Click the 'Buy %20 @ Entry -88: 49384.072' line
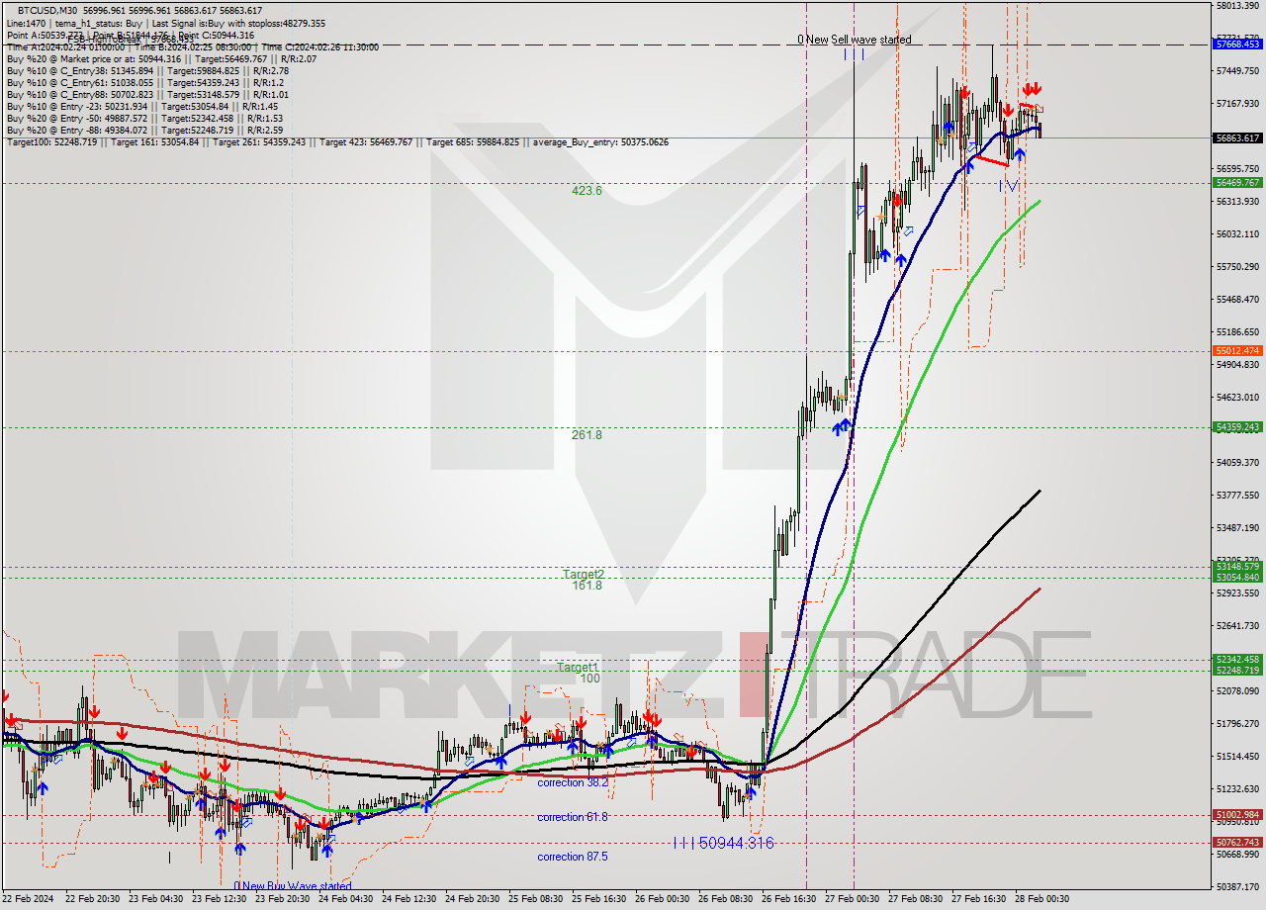This screenshot has height=910, width=1266. point(144,130)
